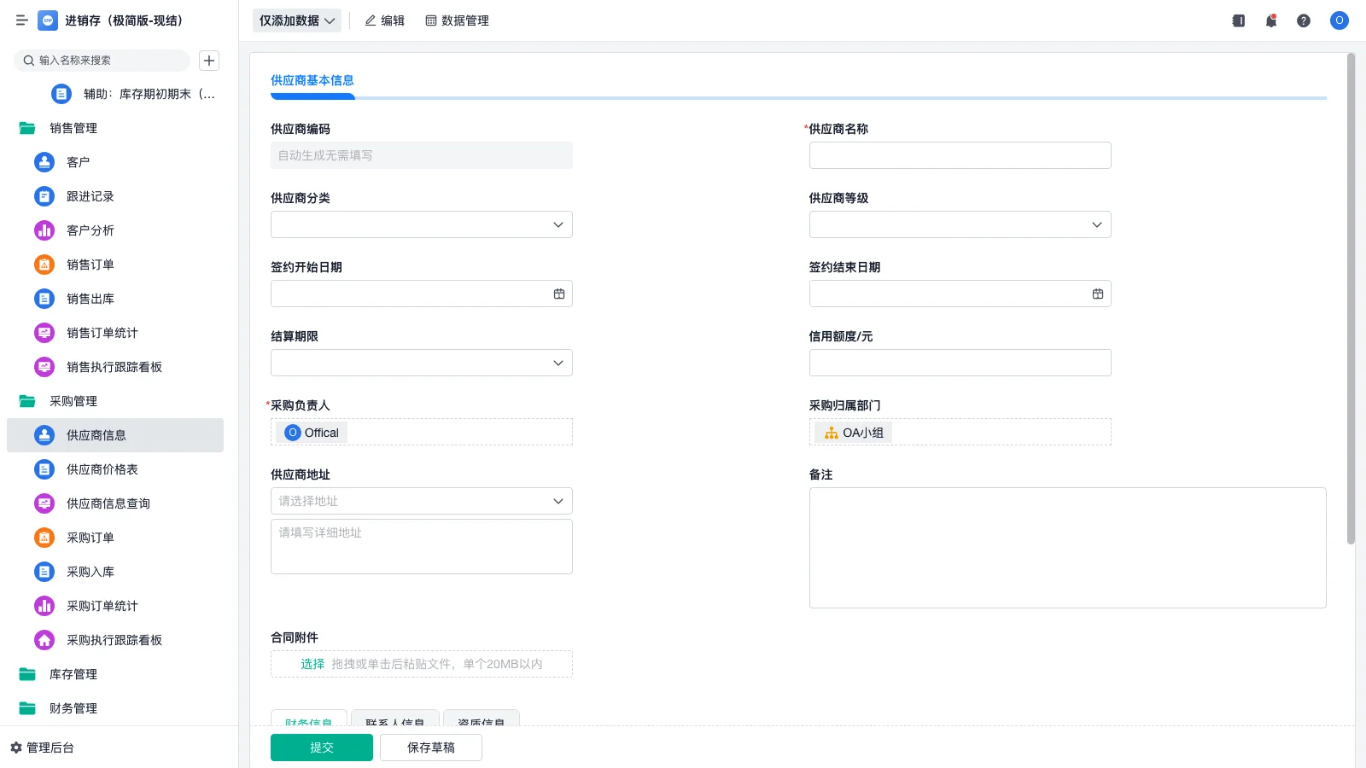Image resolution: width=1366 pixels, height=768 pixels.
Task: Click 编辑 in the top toolbar
Action: (x=384, y=20)
